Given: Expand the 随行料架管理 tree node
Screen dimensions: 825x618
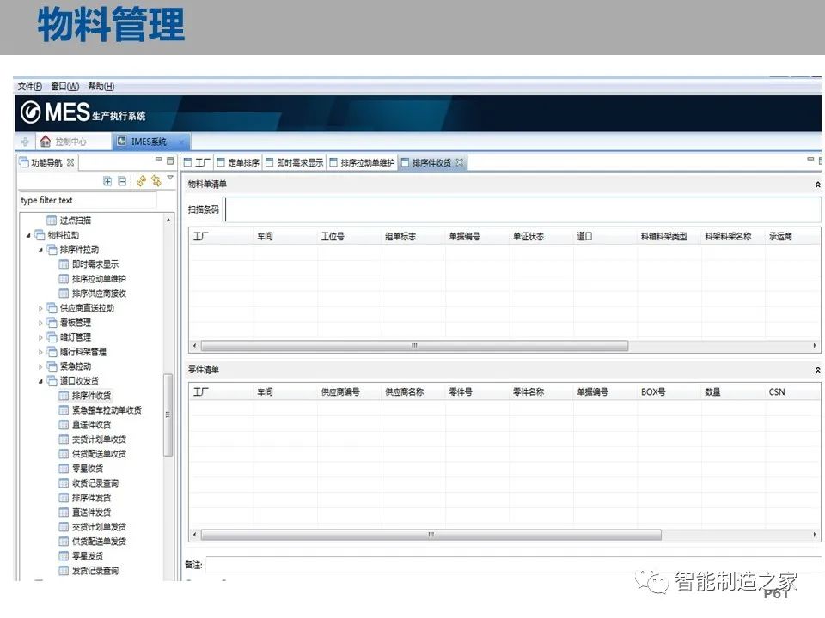Looking at the screenshot, I should tap(40, 352).
